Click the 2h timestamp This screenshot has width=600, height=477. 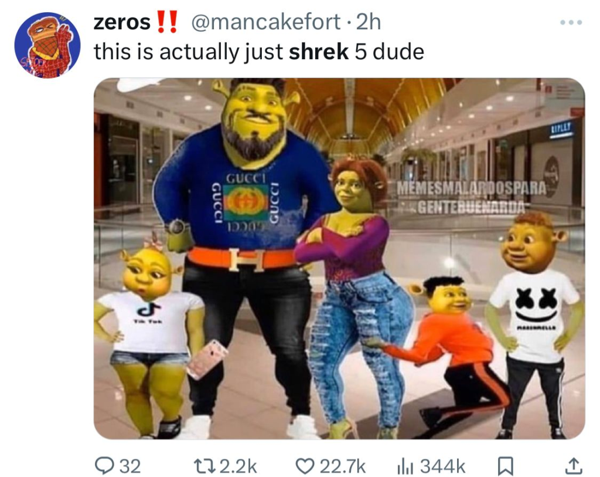[x=369, y=22]
